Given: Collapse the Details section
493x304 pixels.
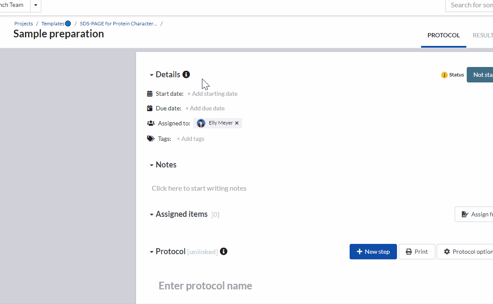Looking at the screenshot, I should pos(152,74).
